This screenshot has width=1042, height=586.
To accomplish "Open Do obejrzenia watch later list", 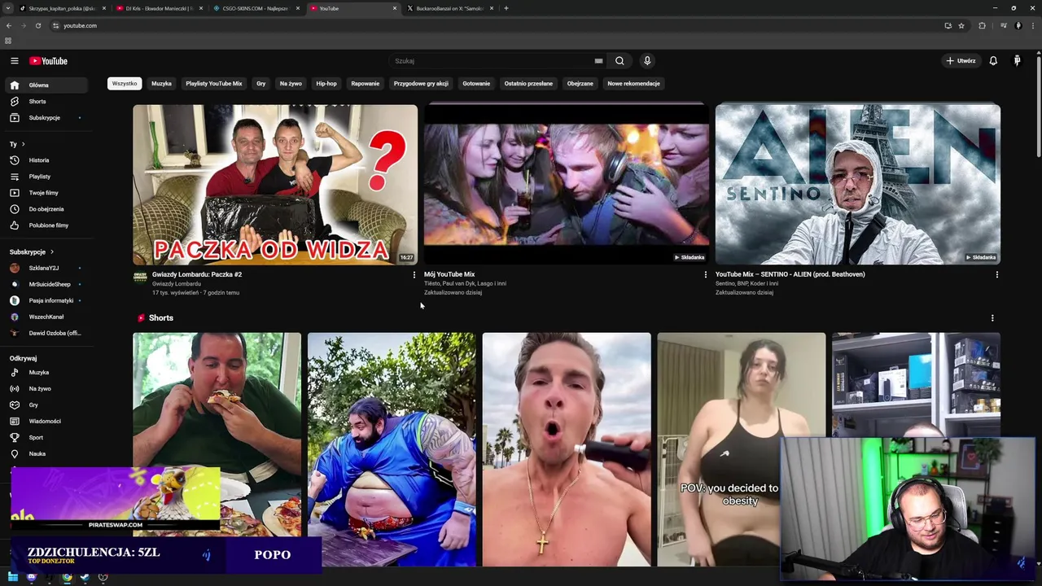I will [46, 209].
